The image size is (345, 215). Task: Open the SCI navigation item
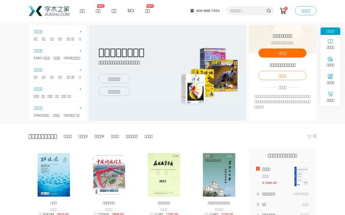[130, 11]
